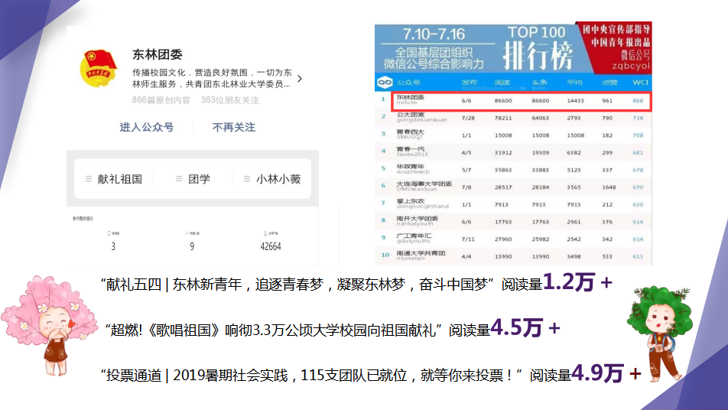Click the link logo icon in table header
The width and height of the screenshot is (728, 410).
pyautogui.click(x=384, y=82)
